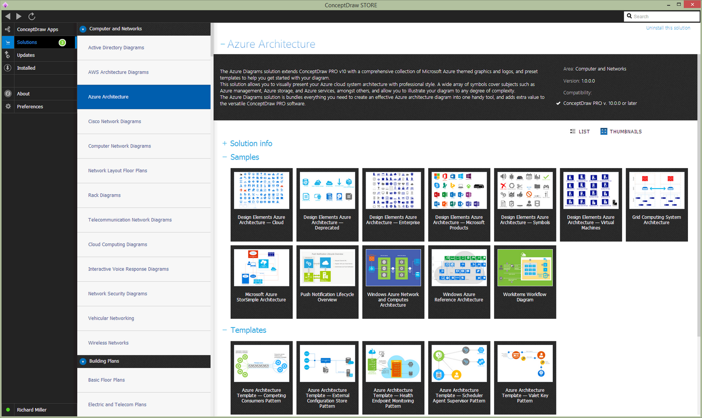Open Design Elements Azure Architecture Deprecated sample
Screen dimensions: 702x418
(x=327, y=205)
